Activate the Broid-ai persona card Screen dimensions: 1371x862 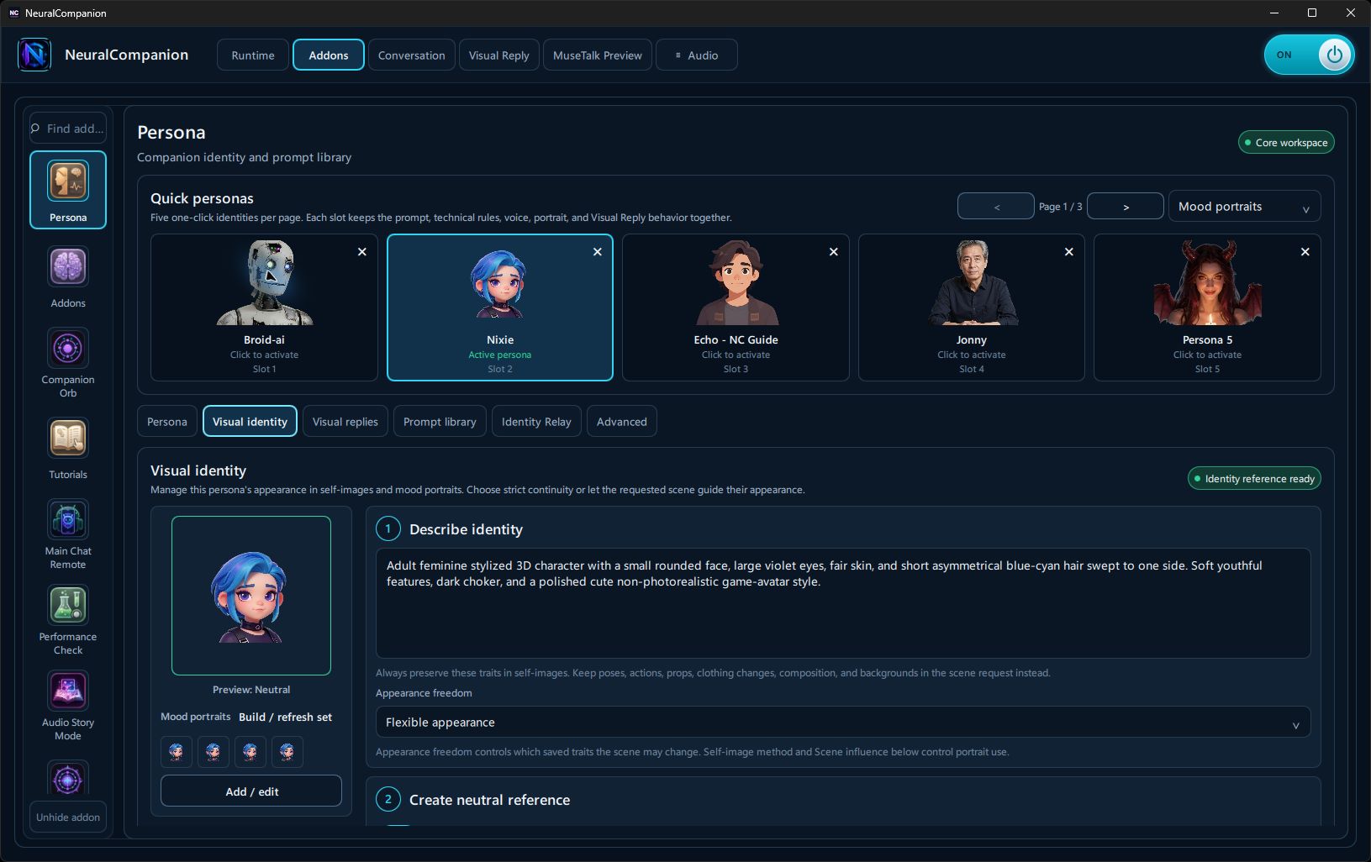[x=264, y=307]
